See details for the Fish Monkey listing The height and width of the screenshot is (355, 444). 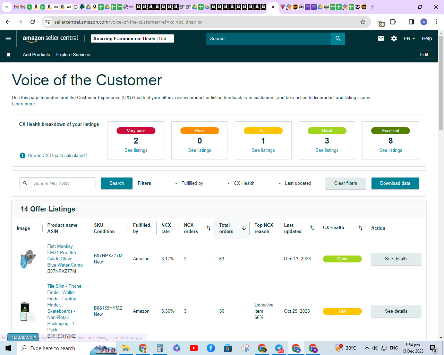[x=396, y=259]
